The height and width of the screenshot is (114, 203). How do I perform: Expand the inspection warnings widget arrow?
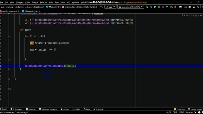click(x=201, y=16)
